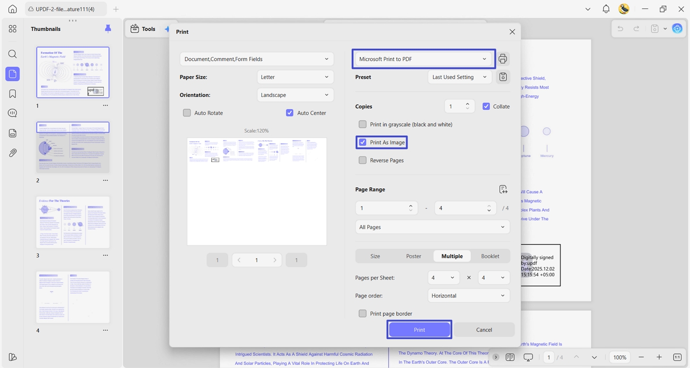Click the Print button
The height and width of the screenshot is (368, 690).
[419, 330]
